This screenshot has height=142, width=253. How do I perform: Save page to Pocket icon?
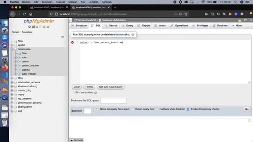(x=181, y=14)
